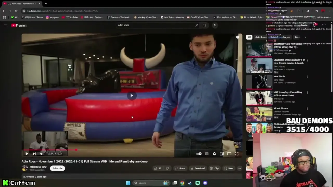Screen dimensions: 333x187
Task: Toggle the autoplay switch in the player
Action: pyautogui.click(x=199, y=154)
